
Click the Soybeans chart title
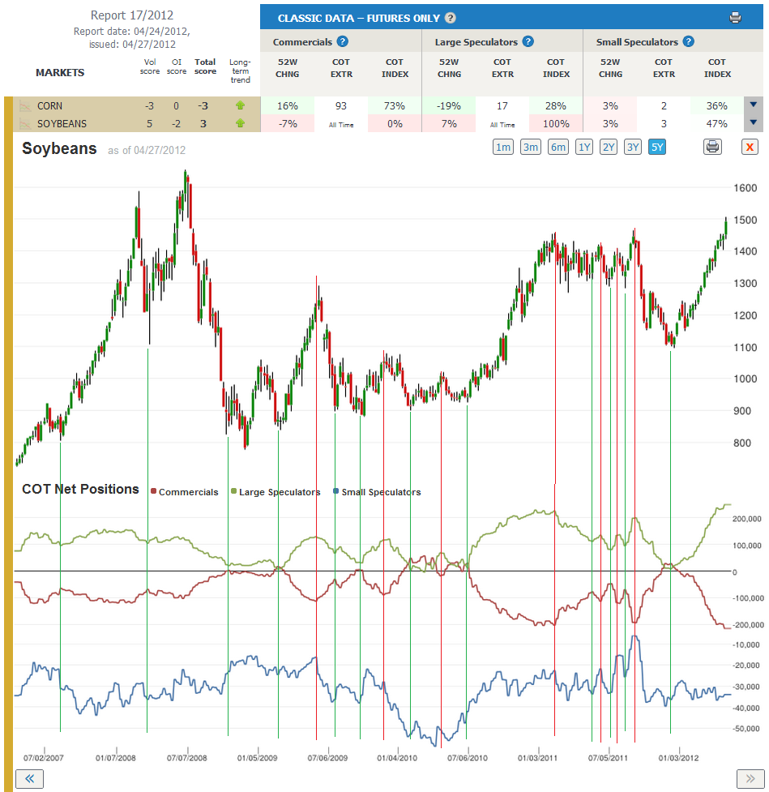[x=59, y=148]
